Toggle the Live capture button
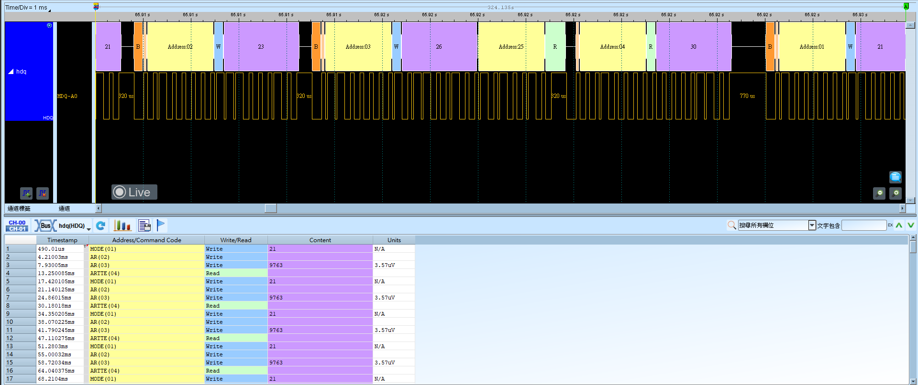Viewport: 918px width, 385px height. (134, 192)
